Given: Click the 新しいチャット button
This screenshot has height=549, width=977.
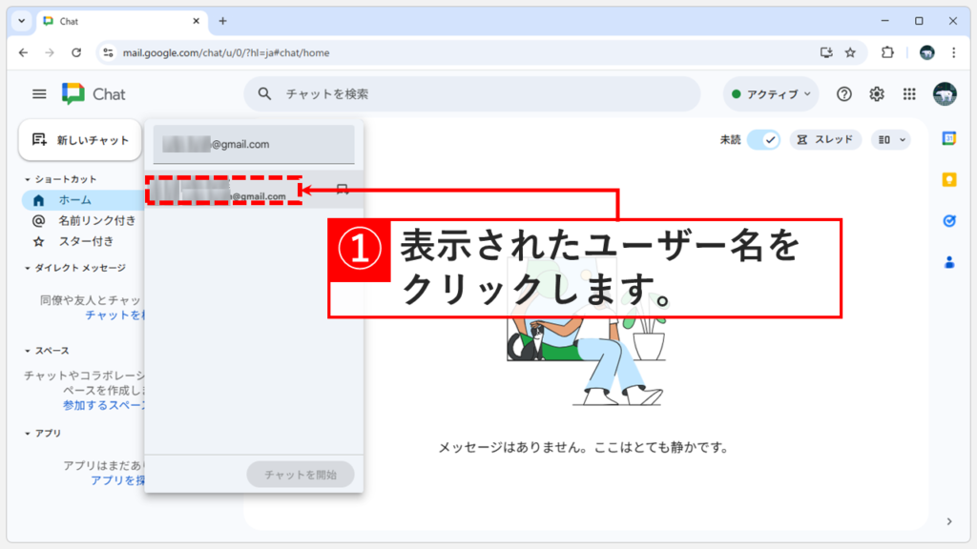Looking at the screenshot, I should (x=80, y=138).
